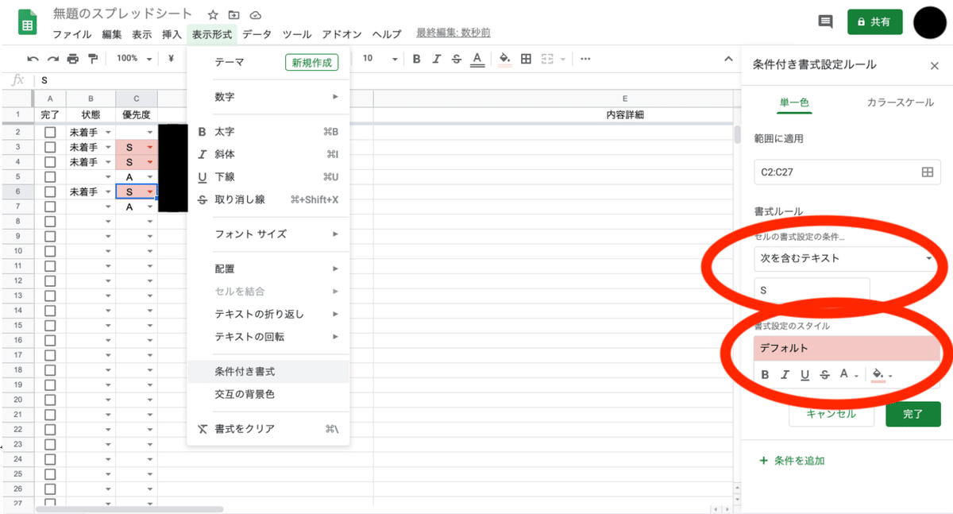953x514 pixels.
Task: Star the untitled spreadsheet
Action: point(213,15)
